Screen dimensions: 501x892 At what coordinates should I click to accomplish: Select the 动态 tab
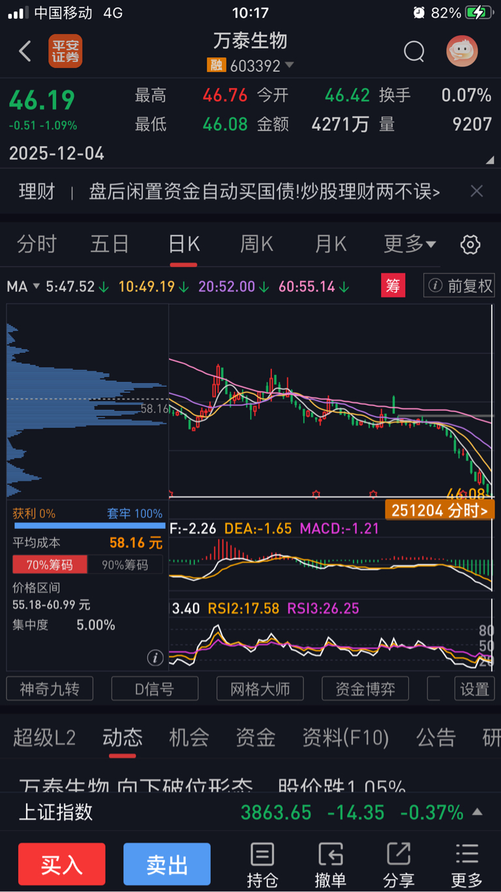pos(122,738)
